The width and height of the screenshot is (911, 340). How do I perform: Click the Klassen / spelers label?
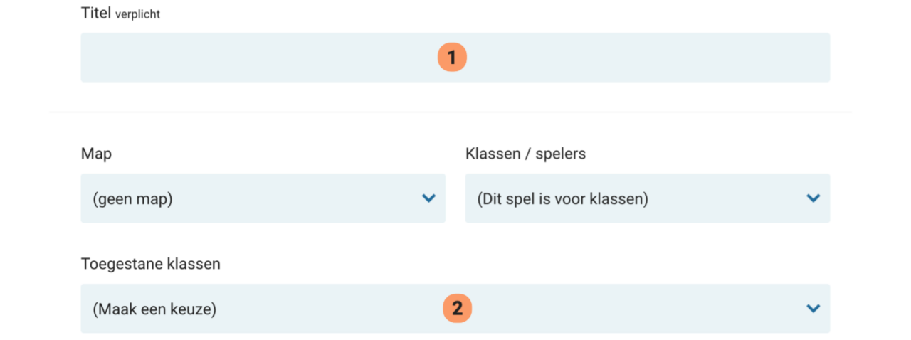[525, 154]
